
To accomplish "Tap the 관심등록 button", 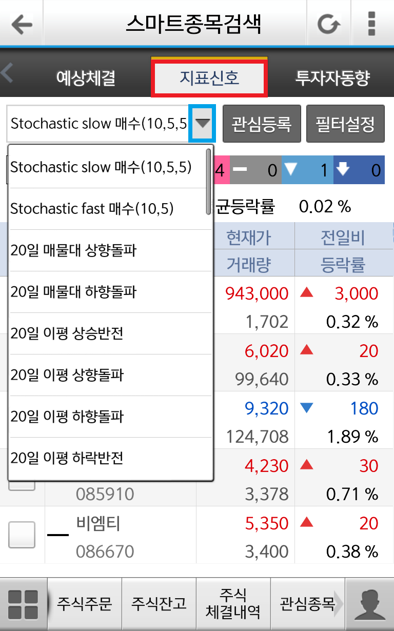I will click(x=262, y=124).
